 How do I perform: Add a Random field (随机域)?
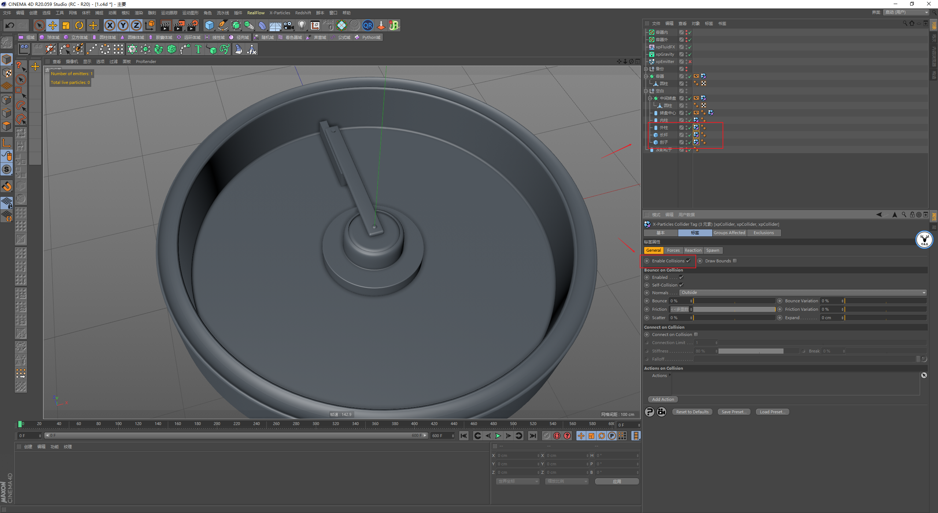[264, 37]
